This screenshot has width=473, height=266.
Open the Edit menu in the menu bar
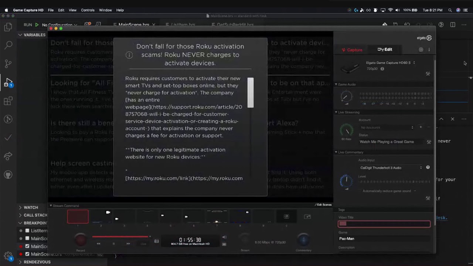click(61, 10)
